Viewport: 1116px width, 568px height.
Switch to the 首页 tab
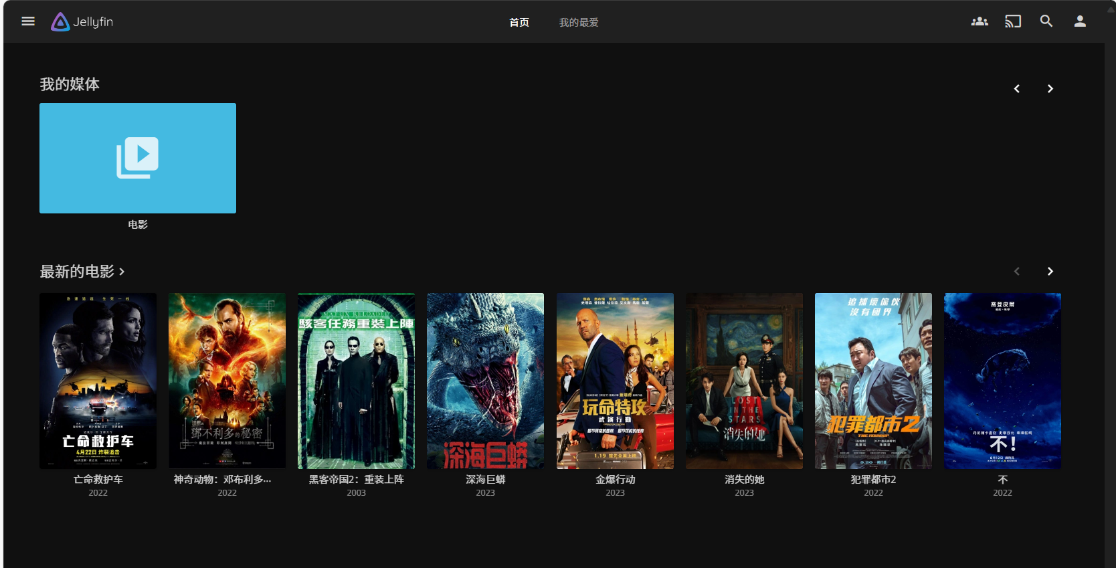[519, 22]
